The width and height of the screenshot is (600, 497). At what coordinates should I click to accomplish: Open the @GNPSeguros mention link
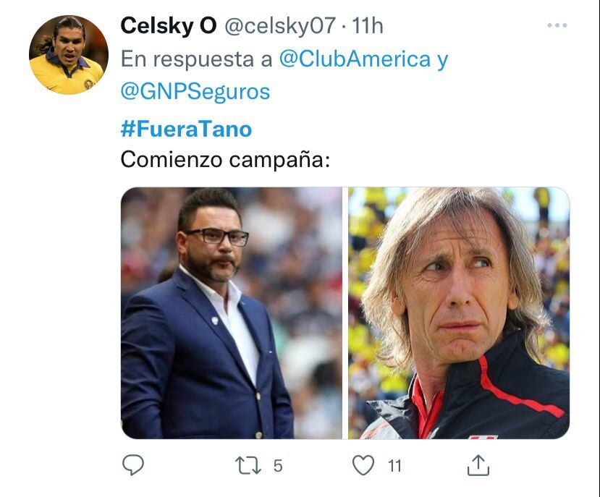pyautogui.click(x=195, y=92)
